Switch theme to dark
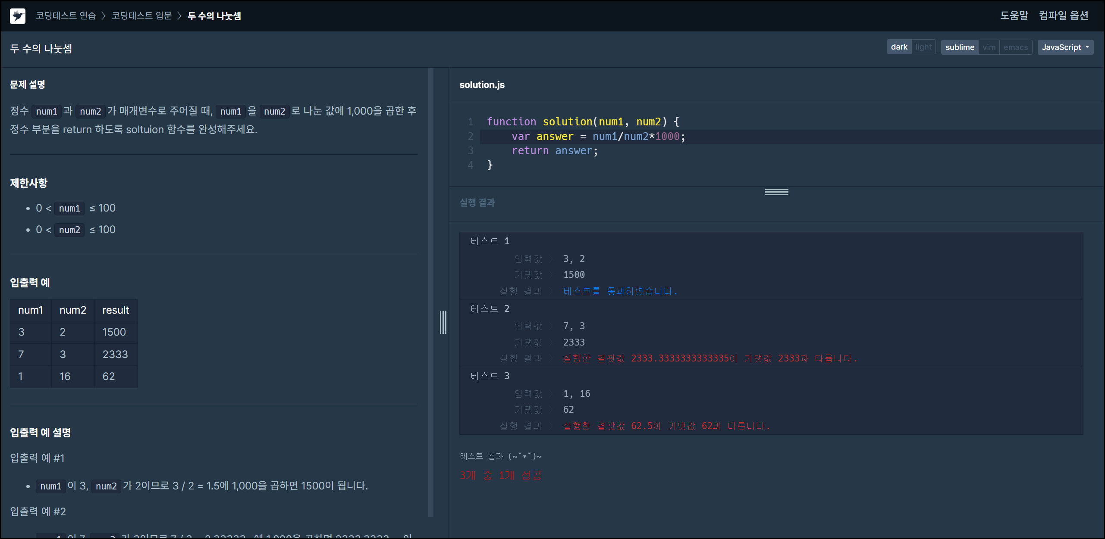The width and height of the screenshot is (1105, 539). tap(899, 47)
